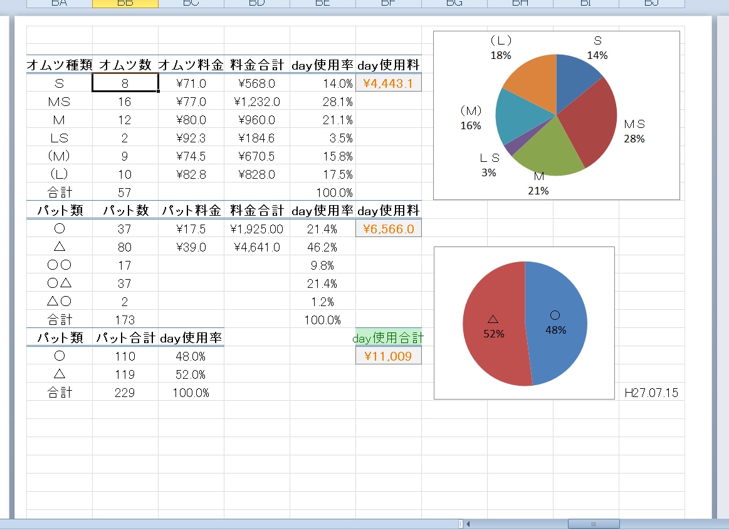Select the ¥39.0 pad price cell

[191, 247]
